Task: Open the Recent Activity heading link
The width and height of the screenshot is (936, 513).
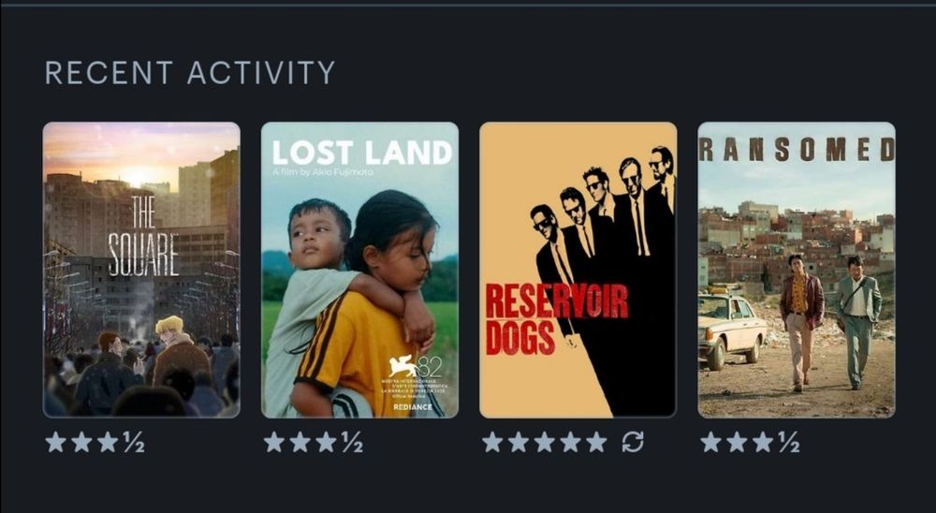Action: (x=190, y=72)
